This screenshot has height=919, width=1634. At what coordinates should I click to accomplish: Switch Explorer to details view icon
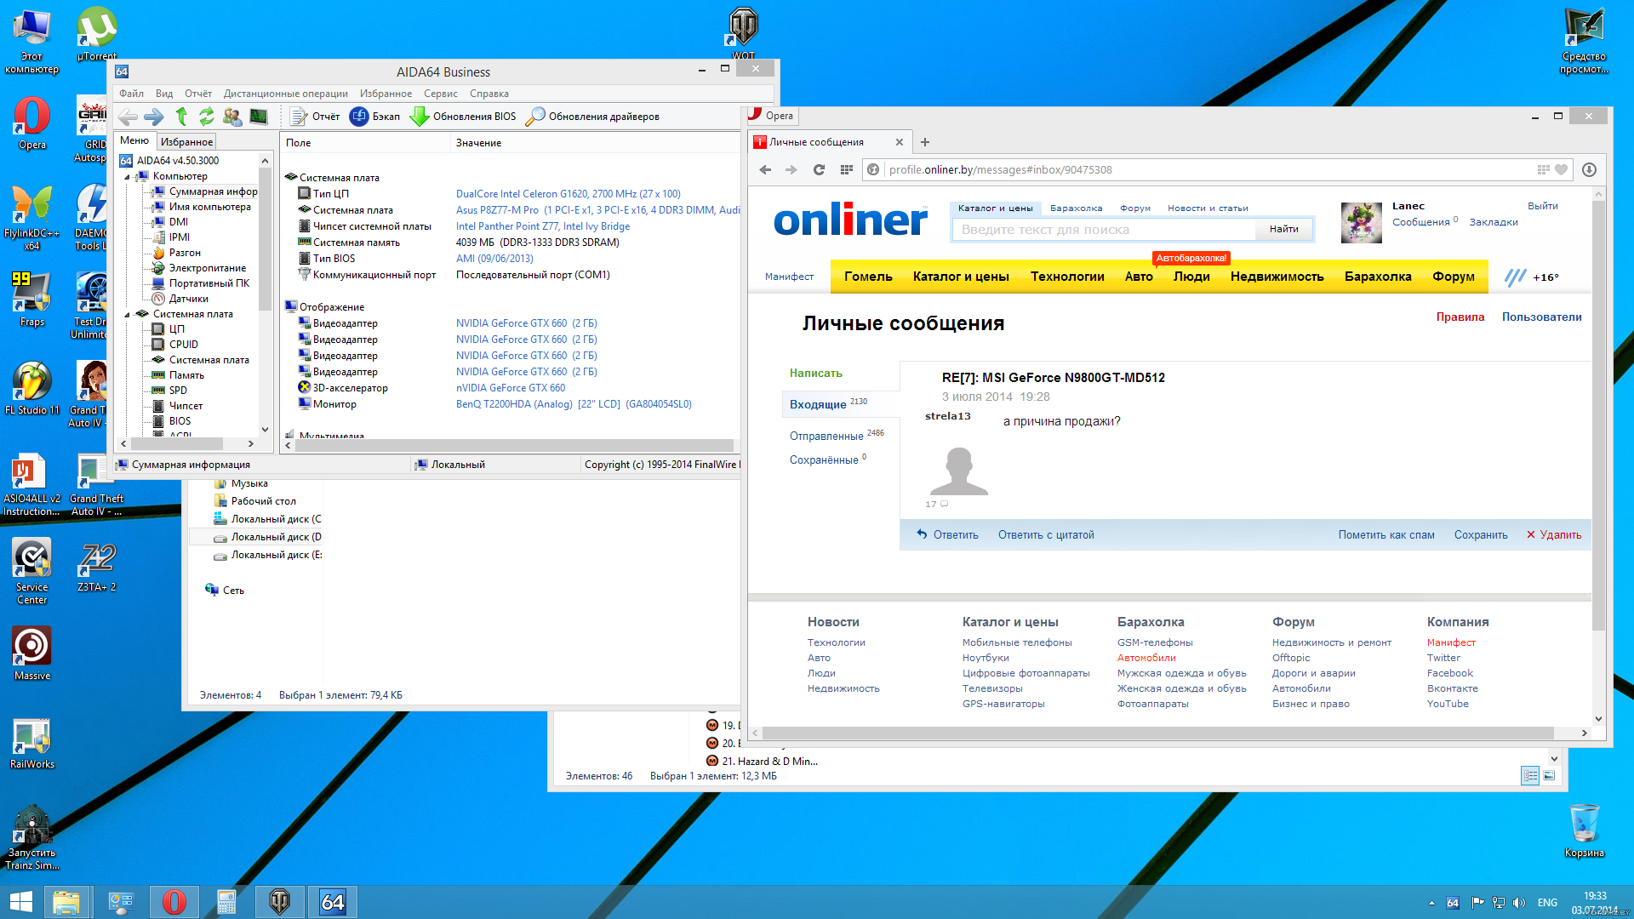pos(1530,775)
